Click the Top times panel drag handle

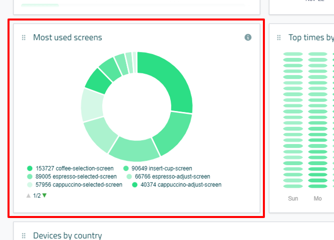279,38
